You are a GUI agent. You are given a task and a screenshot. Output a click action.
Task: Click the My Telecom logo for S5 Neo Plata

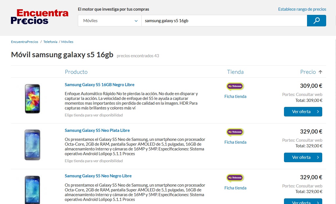[235, 132]
